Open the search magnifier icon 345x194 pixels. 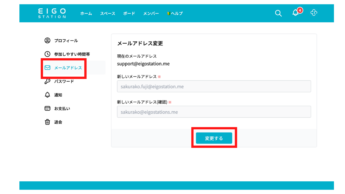(x=278, y=13)
